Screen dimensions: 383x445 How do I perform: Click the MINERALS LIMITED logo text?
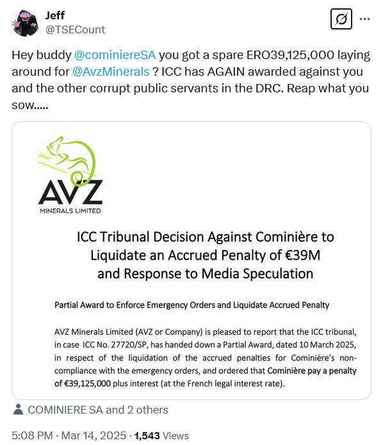click(x=70, y=210)
